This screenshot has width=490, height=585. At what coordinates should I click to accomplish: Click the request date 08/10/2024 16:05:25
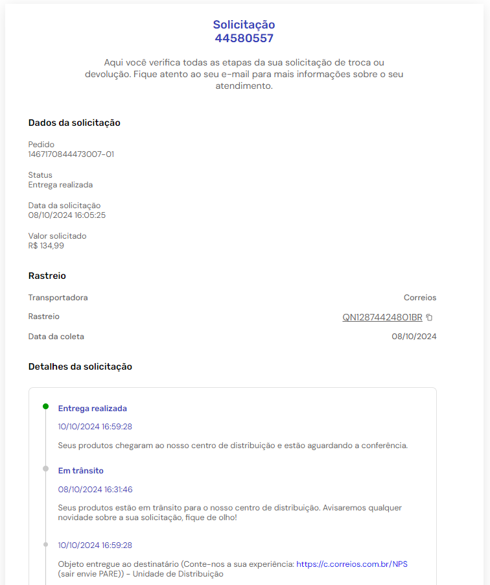pos(67,215)
